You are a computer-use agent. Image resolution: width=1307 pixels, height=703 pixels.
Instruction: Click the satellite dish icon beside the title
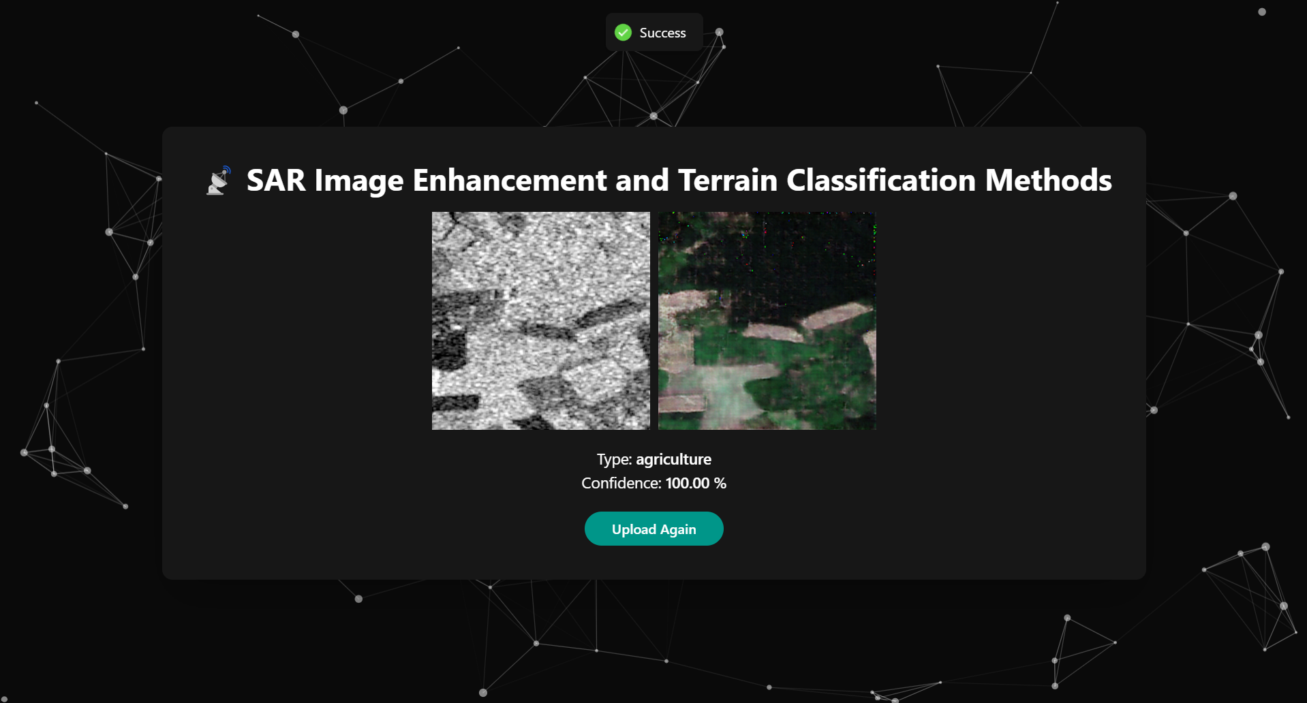(219, 181)
